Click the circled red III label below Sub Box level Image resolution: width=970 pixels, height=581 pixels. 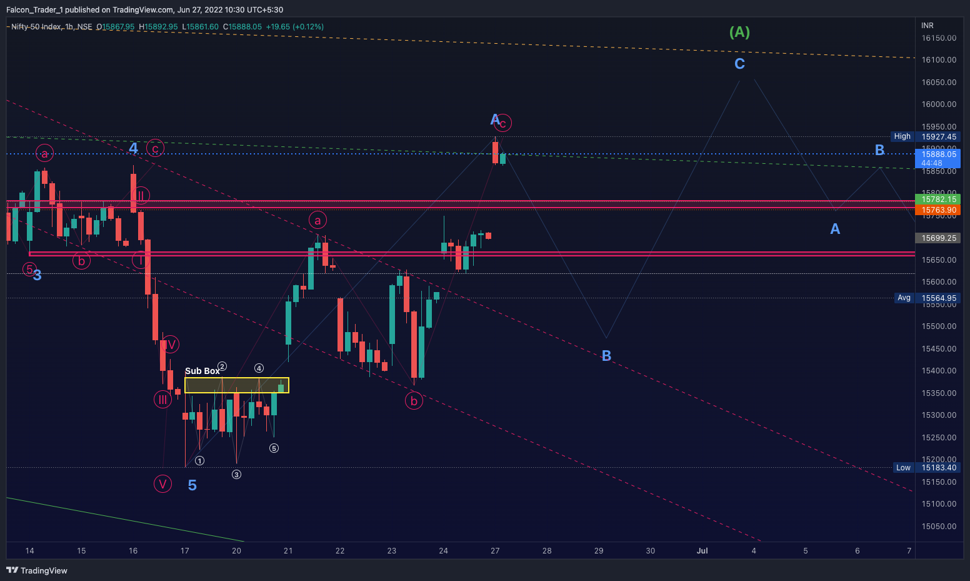[x=162, y=400]
